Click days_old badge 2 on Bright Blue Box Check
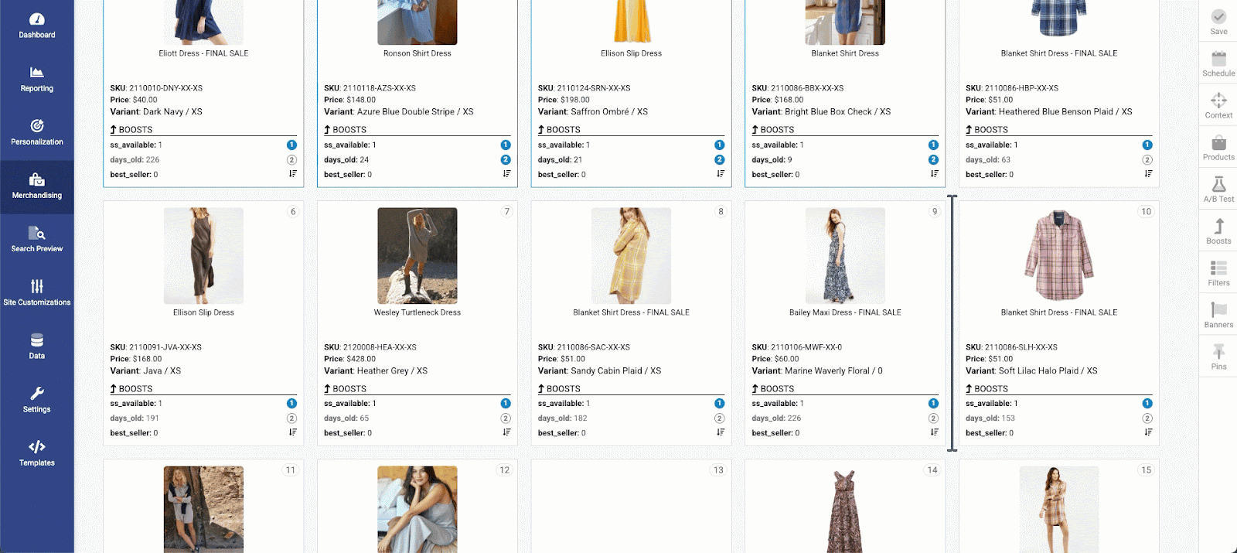Image resolution: width=1237 pixels, height=553 pixels. (x=933, y=159)
